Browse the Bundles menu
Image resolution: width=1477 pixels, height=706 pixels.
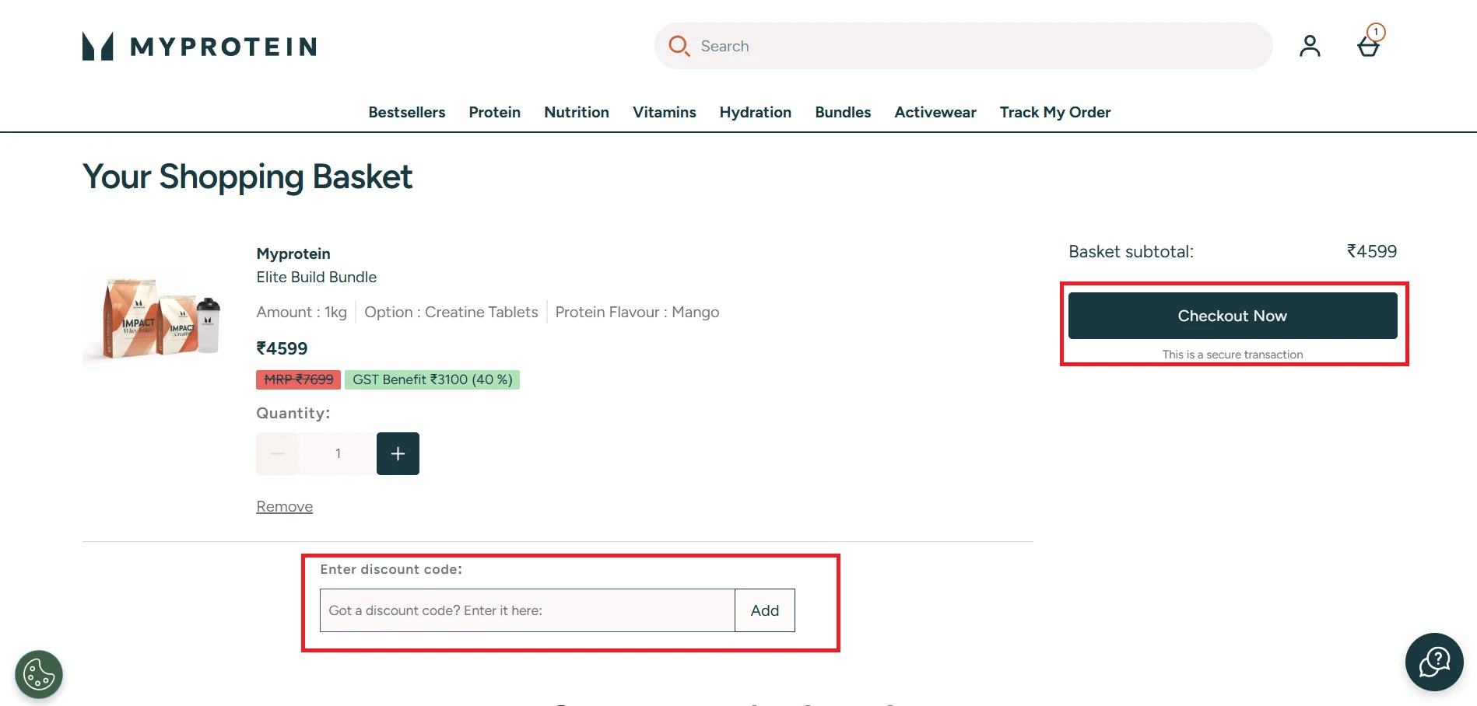[x=843, y=112]
